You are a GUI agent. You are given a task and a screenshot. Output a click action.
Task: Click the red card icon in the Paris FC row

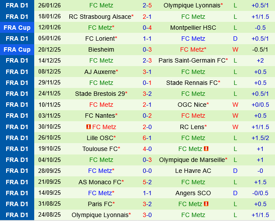[x=206, y=204]
